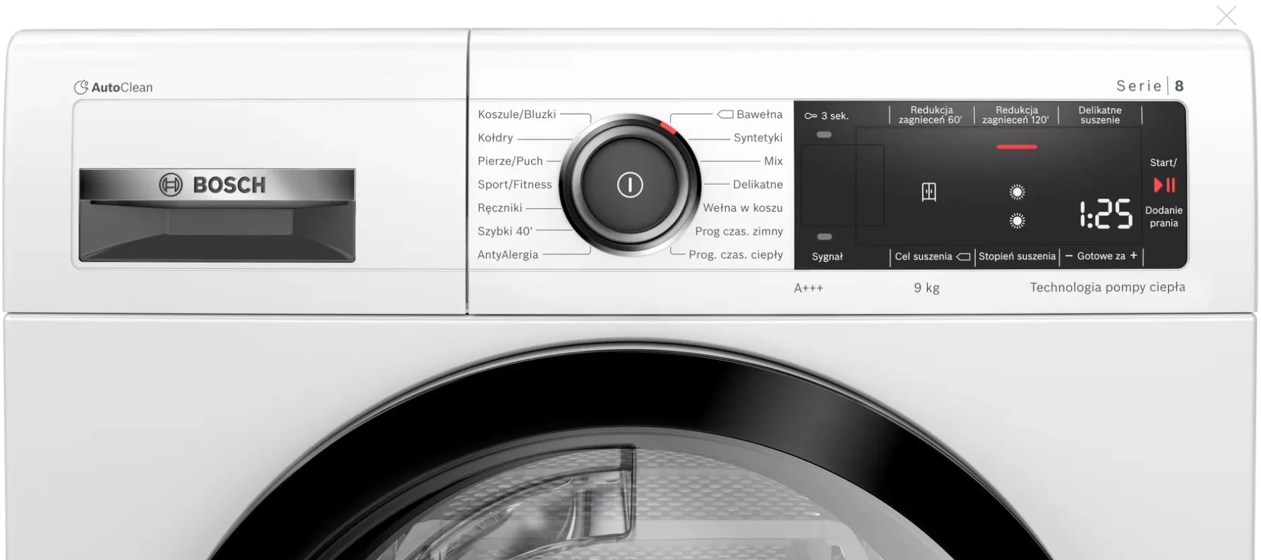Select the Pierze/Puch program label
The height and width of the screenshot is (560, 1261).
click(510, 161)
